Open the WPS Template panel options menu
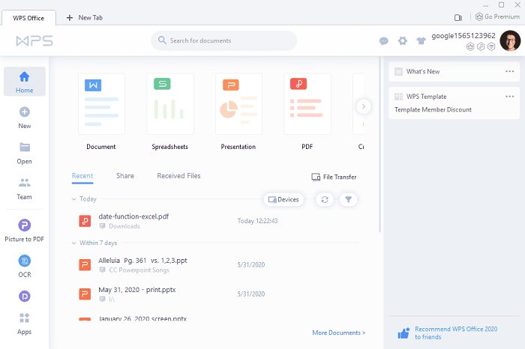Screen dimensions: 525x349 point(509,97)
